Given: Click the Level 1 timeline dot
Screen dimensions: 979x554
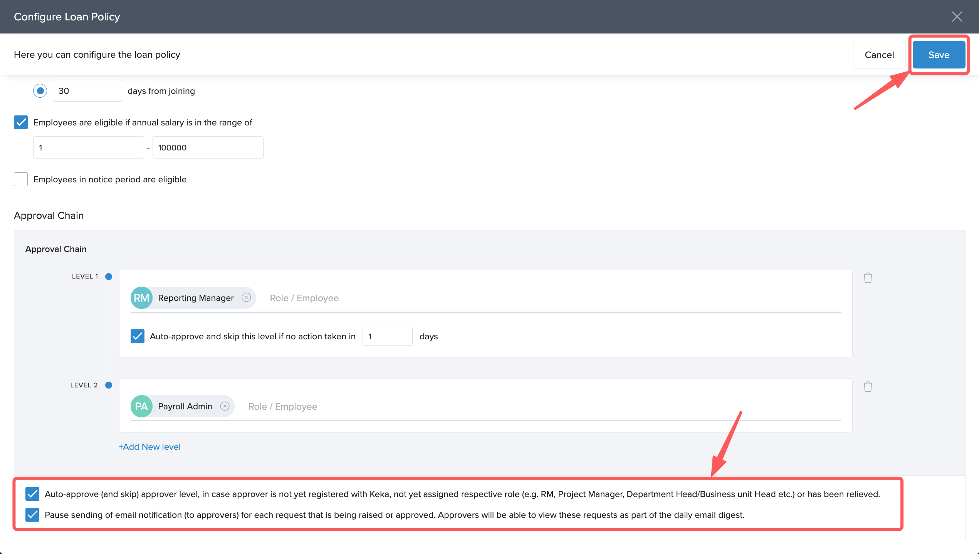Looking at the screenshot, I should (109, 276).
